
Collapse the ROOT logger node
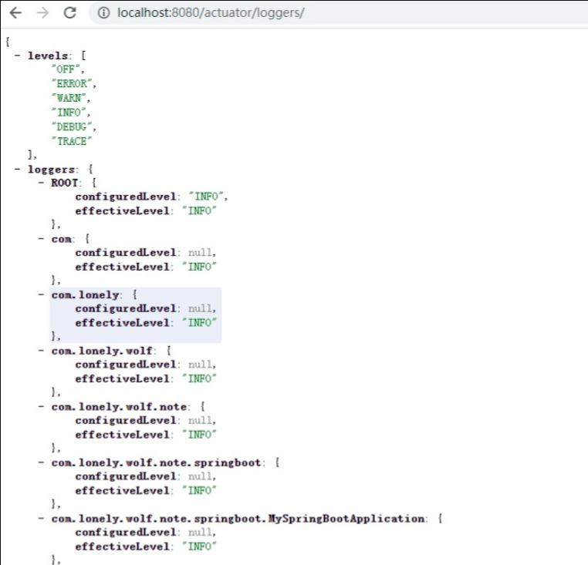(42, 183)
